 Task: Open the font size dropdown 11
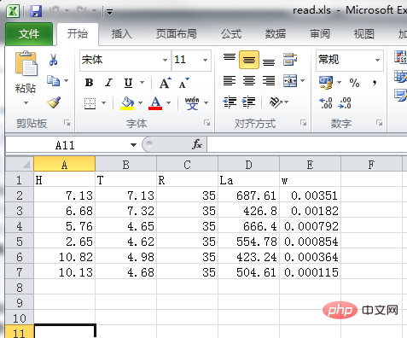[x=205, y=60]
